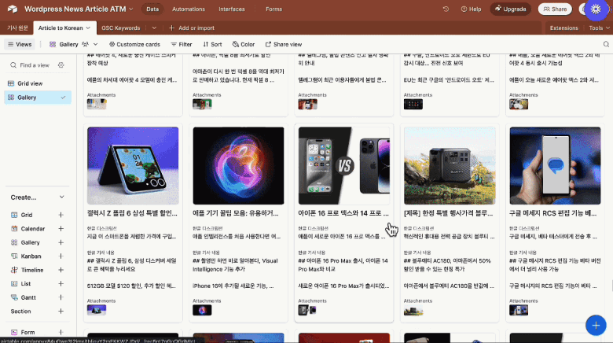613x343 pixels.
Task: Switch to GSC Keywords table tab
Action: [x=120, y=28]
